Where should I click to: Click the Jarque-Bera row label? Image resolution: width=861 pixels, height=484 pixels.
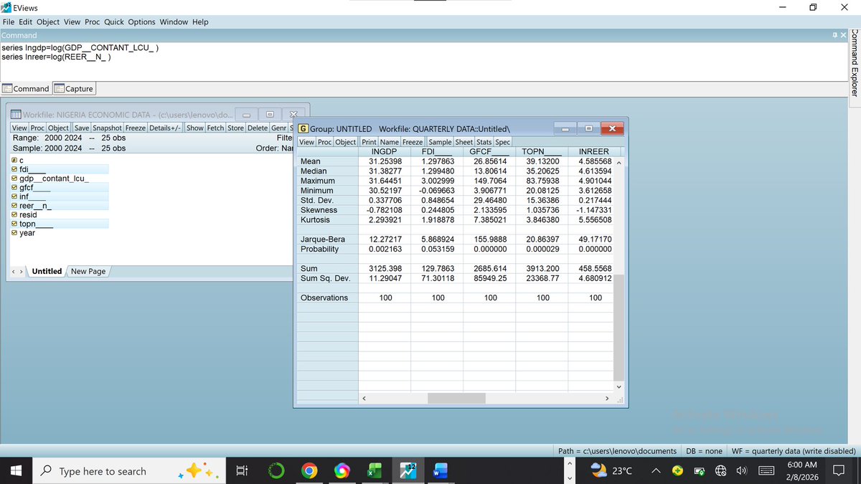(323, 239)
